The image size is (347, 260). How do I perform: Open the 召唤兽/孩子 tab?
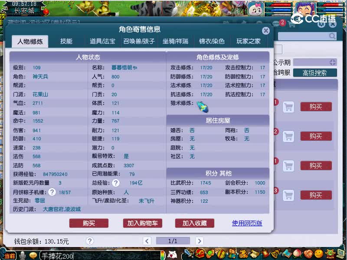[x=139, y=41]
